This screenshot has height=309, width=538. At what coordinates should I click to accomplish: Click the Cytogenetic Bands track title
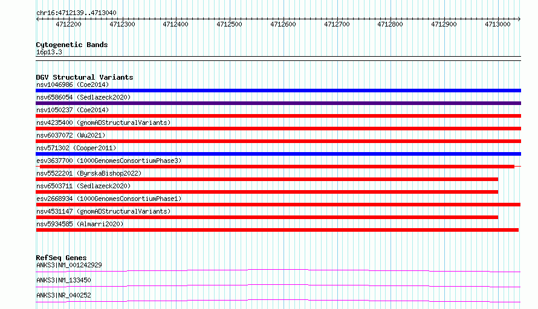72,45
